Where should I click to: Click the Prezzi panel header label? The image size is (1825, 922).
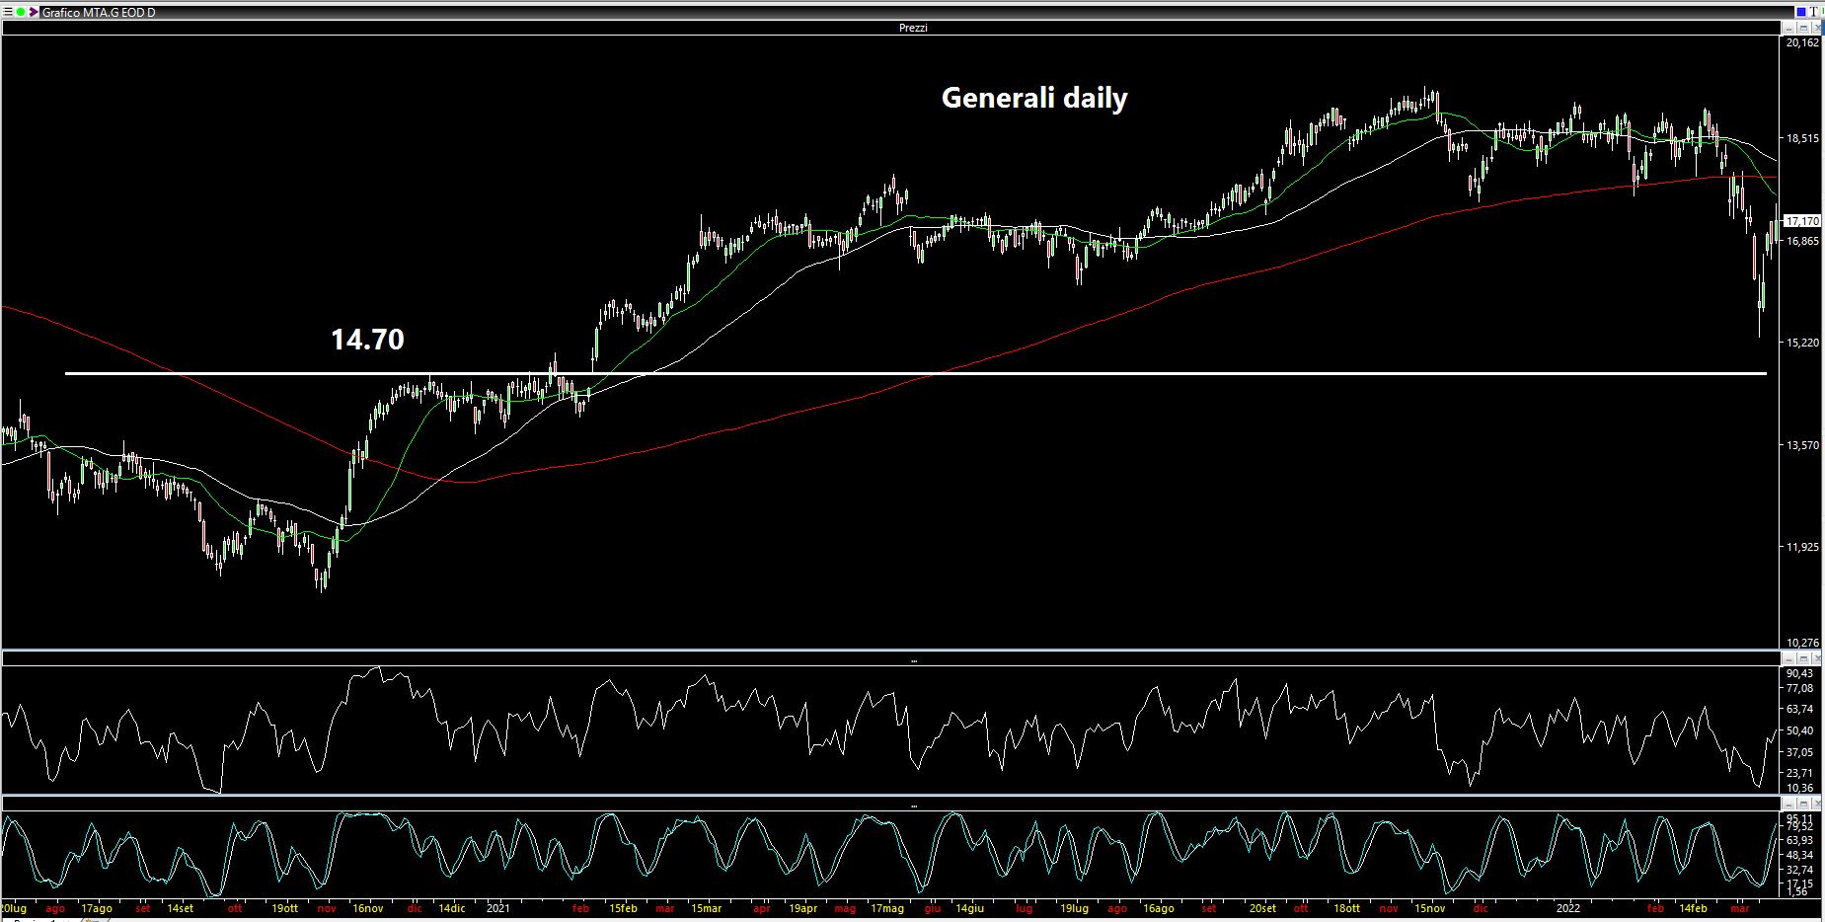point(913,28)
